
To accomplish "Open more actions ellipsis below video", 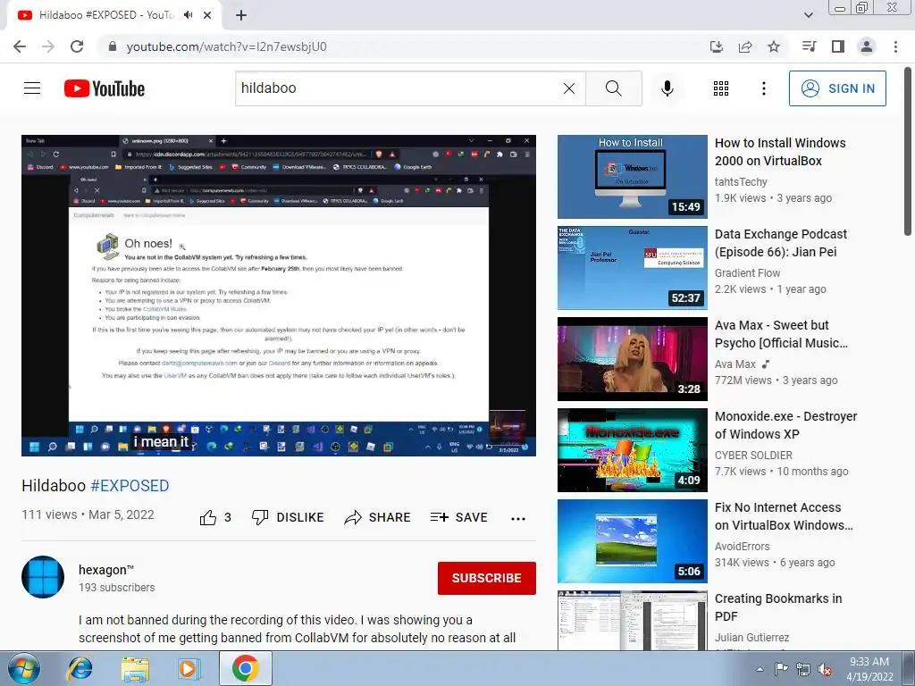I will click(x=517, y=518).
